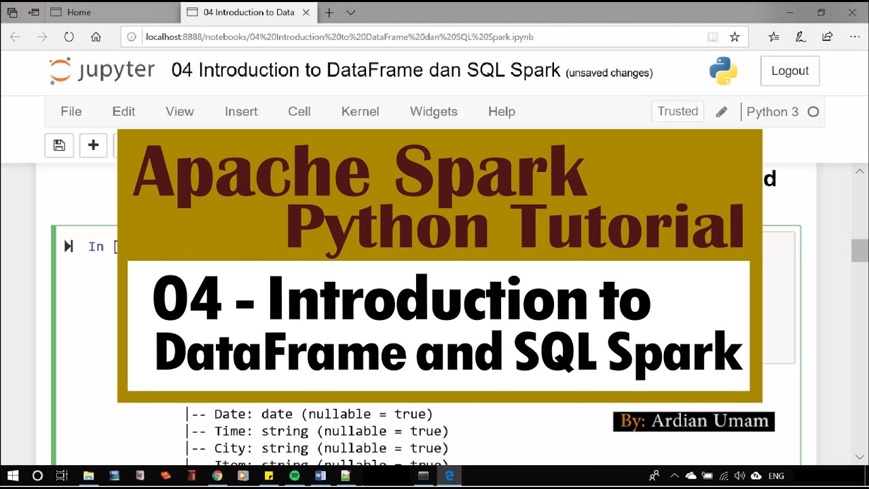Click the browser back arrow

pyautogui.click(x=15, y=37)
